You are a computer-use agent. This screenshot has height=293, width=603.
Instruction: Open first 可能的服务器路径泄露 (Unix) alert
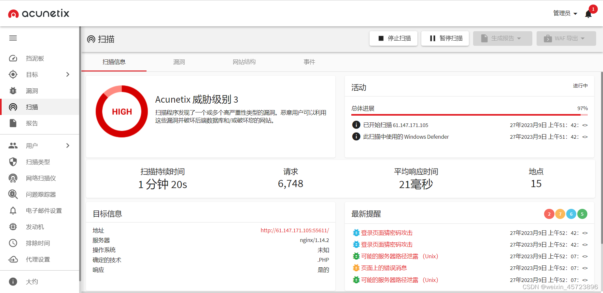tap(400, 256)
